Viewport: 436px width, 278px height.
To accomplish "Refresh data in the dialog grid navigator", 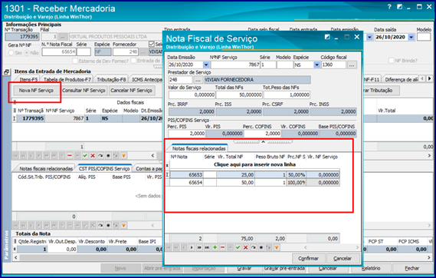I will (254, 247).
